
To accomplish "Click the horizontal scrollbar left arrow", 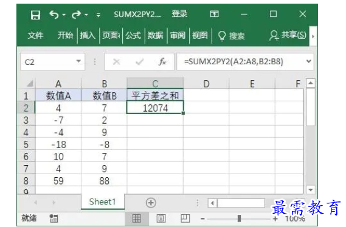I will 212,203.
